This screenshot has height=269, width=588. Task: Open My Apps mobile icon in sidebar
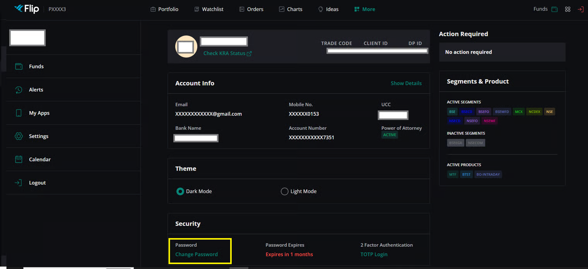point(19,113)
